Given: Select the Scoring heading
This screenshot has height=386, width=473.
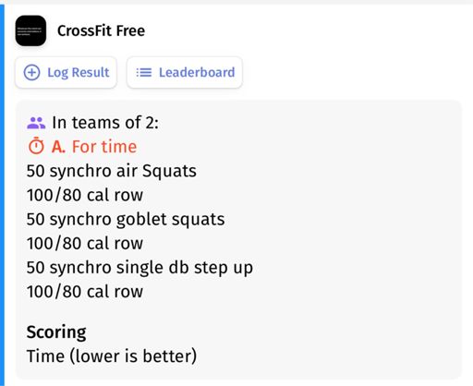Looking at the screenshot, I should [x=56, y=332].
